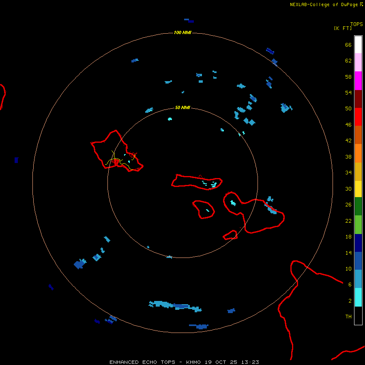Click the 22 legend value
Viewport: 365px width, 365px height.
(348, 221)
